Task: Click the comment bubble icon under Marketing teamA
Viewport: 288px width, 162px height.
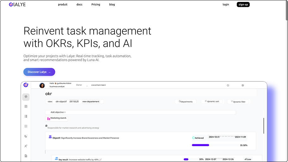Action: click(x=46, y=126)
